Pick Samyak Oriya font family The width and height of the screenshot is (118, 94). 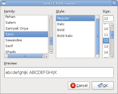coord(26,29)
